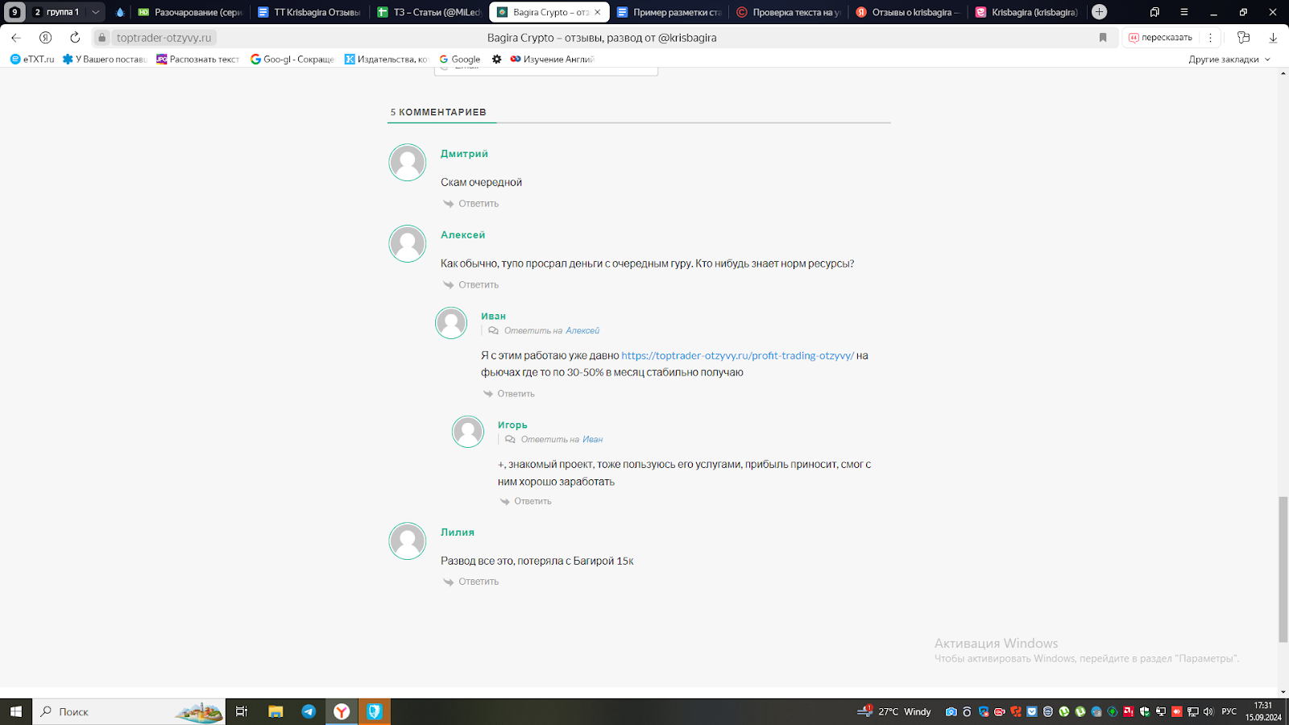Click the Алексей link in Иван's reply header
This screenshot has height=725, width=1289.
582,331
